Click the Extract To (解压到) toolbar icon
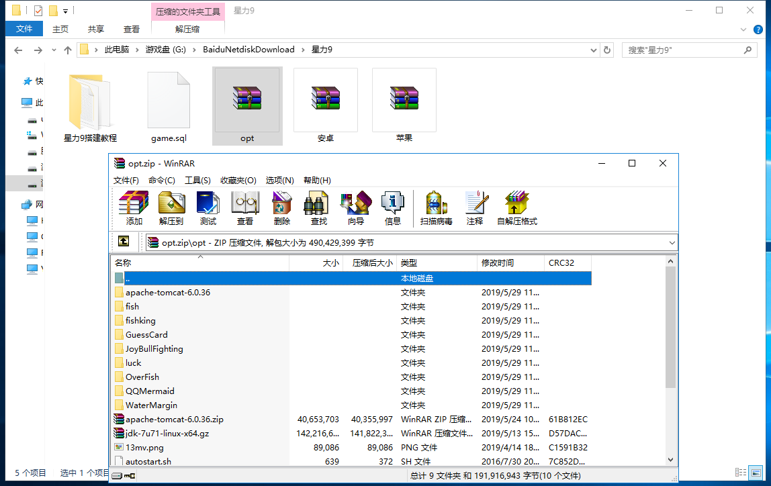The image size is (771, 486). 171,208
